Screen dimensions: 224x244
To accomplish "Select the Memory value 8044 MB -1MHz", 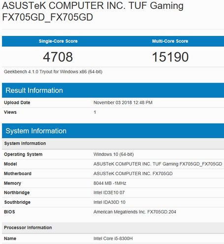I will pyautogui.click(x=110, y=183).
